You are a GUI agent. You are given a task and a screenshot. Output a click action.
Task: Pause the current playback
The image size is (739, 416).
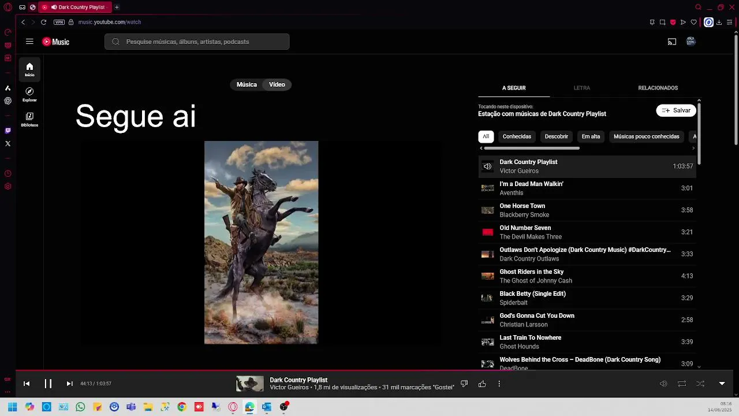(48, 384)
